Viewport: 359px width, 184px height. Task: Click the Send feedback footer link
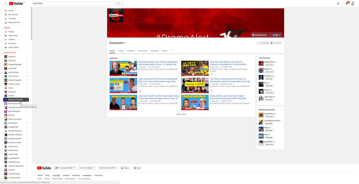70,179
